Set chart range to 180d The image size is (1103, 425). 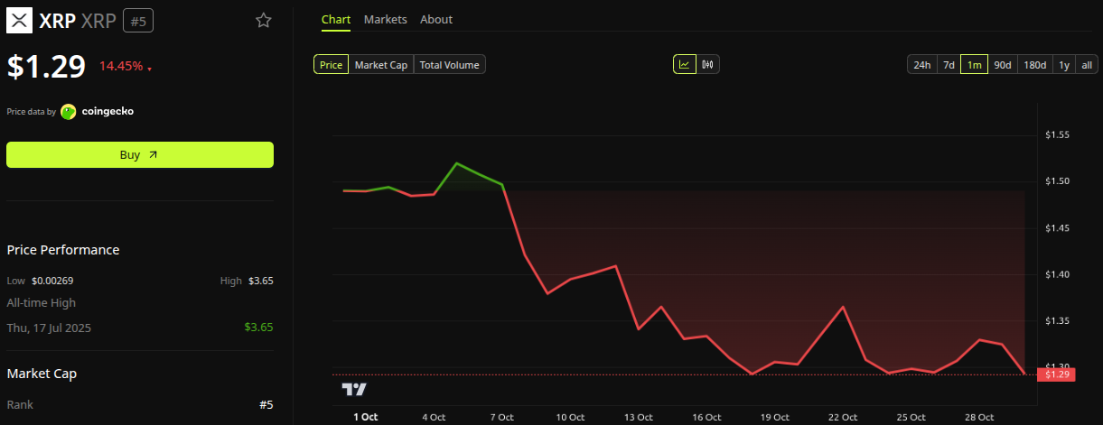(1034, 65)
